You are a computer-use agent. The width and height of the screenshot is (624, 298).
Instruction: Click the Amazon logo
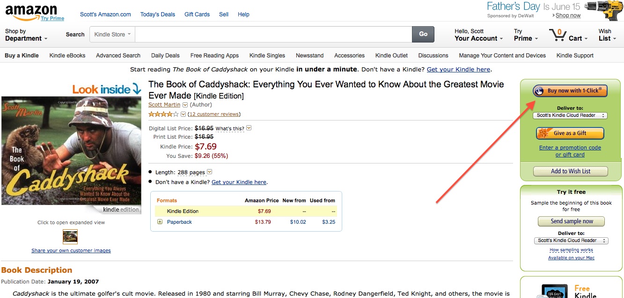tap(31, 12)
